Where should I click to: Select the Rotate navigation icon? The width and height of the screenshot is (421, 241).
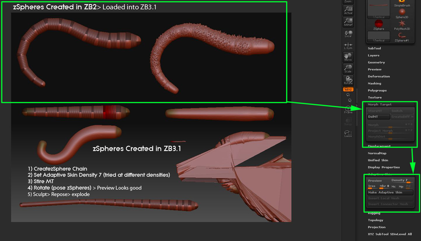click(348, 80)
